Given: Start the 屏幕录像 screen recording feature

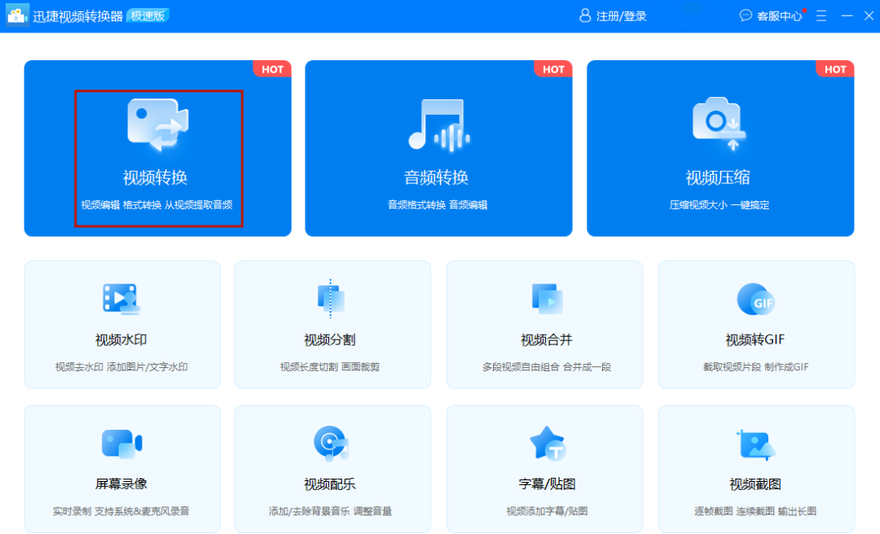Looking at the screenshot, I should (x=121, y=468).
